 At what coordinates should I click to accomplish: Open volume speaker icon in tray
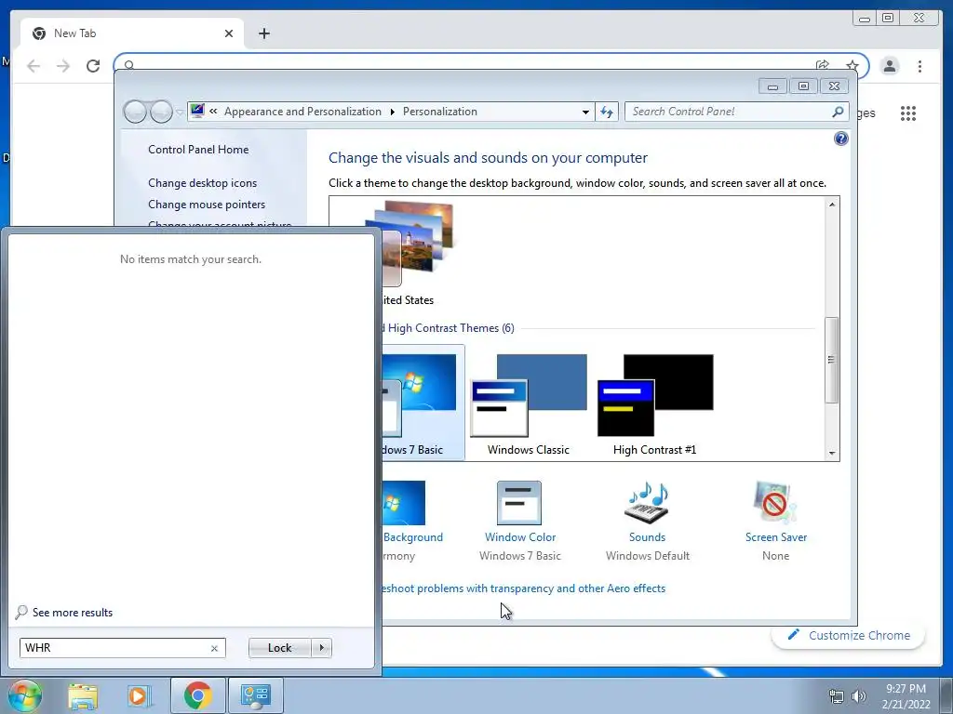[x=859, y=696]
